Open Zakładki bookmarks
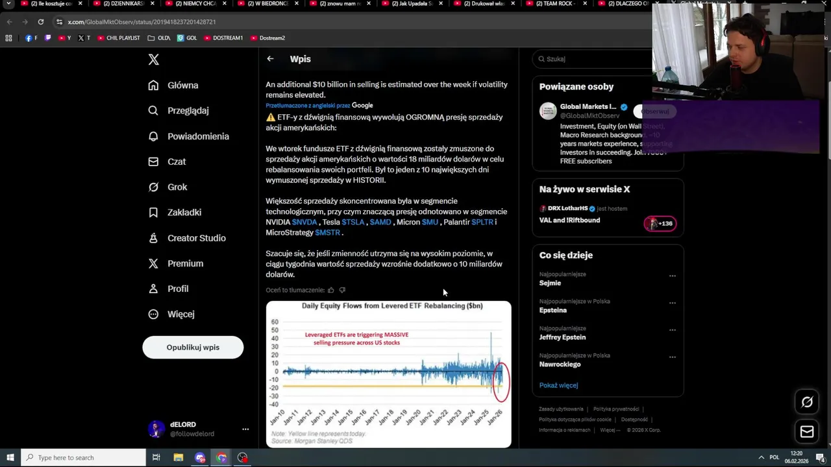Viewport: 831px width, 467px height. click(x=174, y=212)
